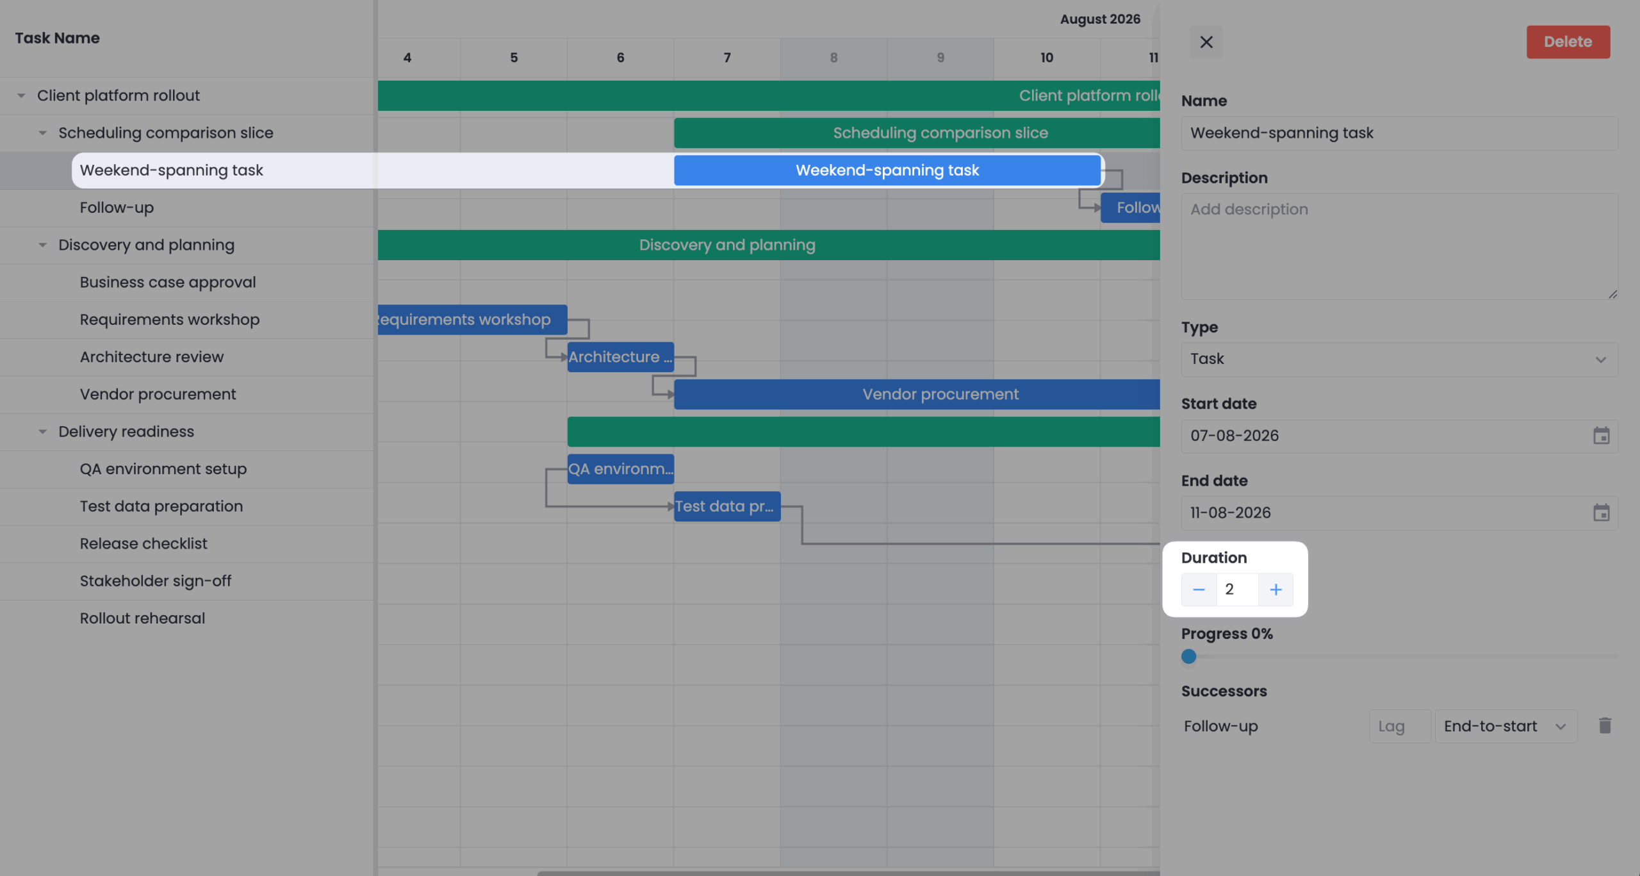Image resolution: width=1640 pixels, height=876 pixels.
Task: Collapse the Delivery readiness group
Action: point(42,431)
